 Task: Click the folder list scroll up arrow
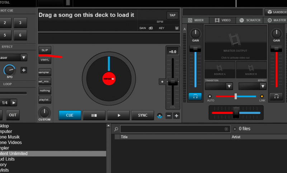click(108, 126)
